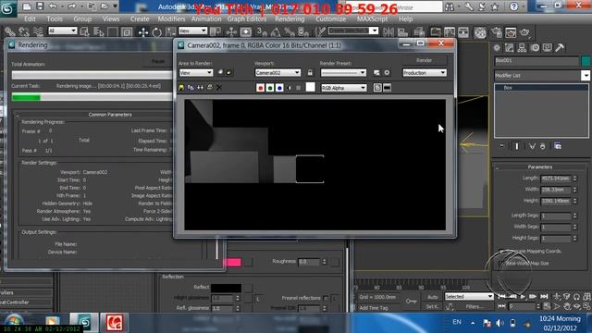The height and width of the screenshot is (333, 592).
Task: Open the Graph Editors menu
Action: [x=247, y=18]
